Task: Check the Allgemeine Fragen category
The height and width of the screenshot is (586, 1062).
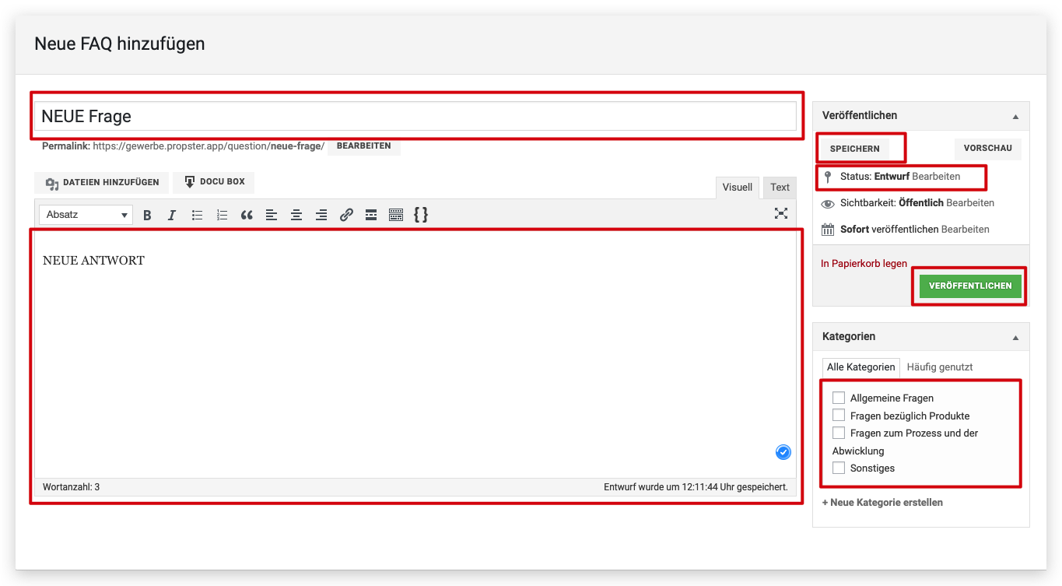Action: [x=839, y=398]
